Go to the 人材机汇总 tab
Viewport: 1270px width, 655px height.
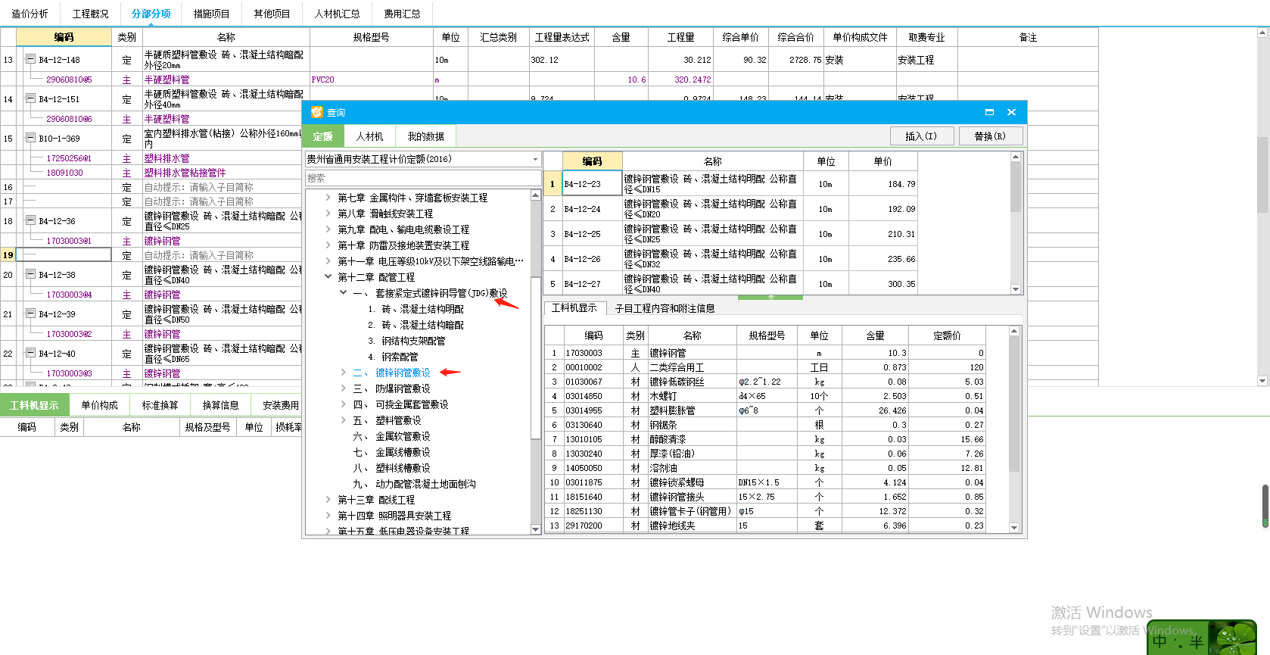[x=337, y=14]
